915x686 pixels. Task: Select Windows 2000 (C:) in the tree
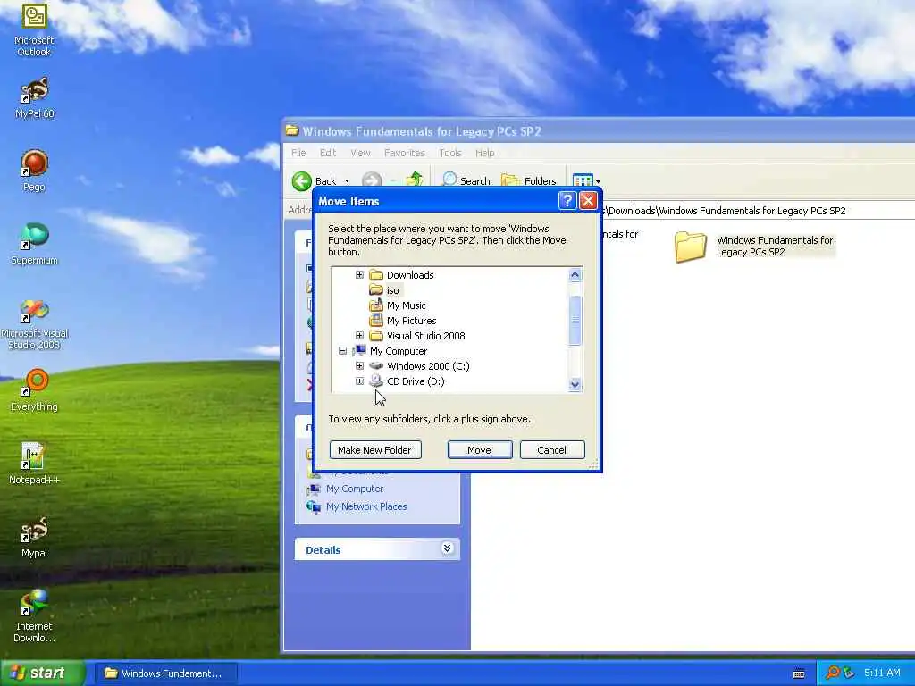pos(428,365)
